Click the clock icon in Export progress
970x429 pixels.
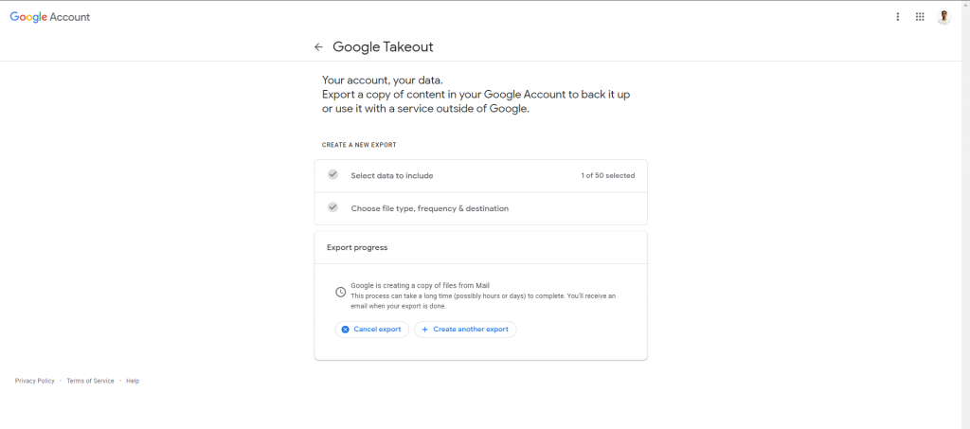coord(340,292)
